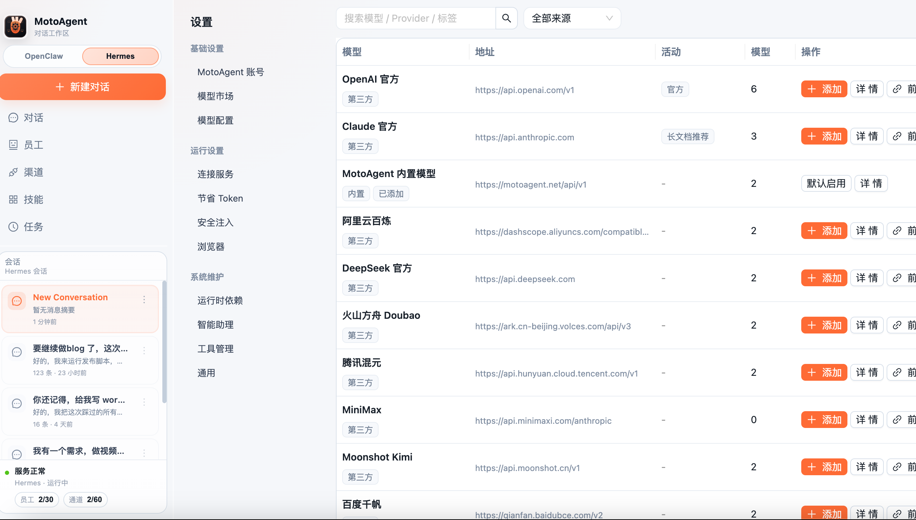Open the 技能 grid icon
This screenshot has height=520, width=916.
(13, 199)
